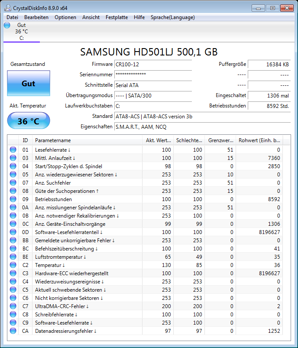
Task: Click status orb for Betriebsstunden row 09
Action: 13,199
